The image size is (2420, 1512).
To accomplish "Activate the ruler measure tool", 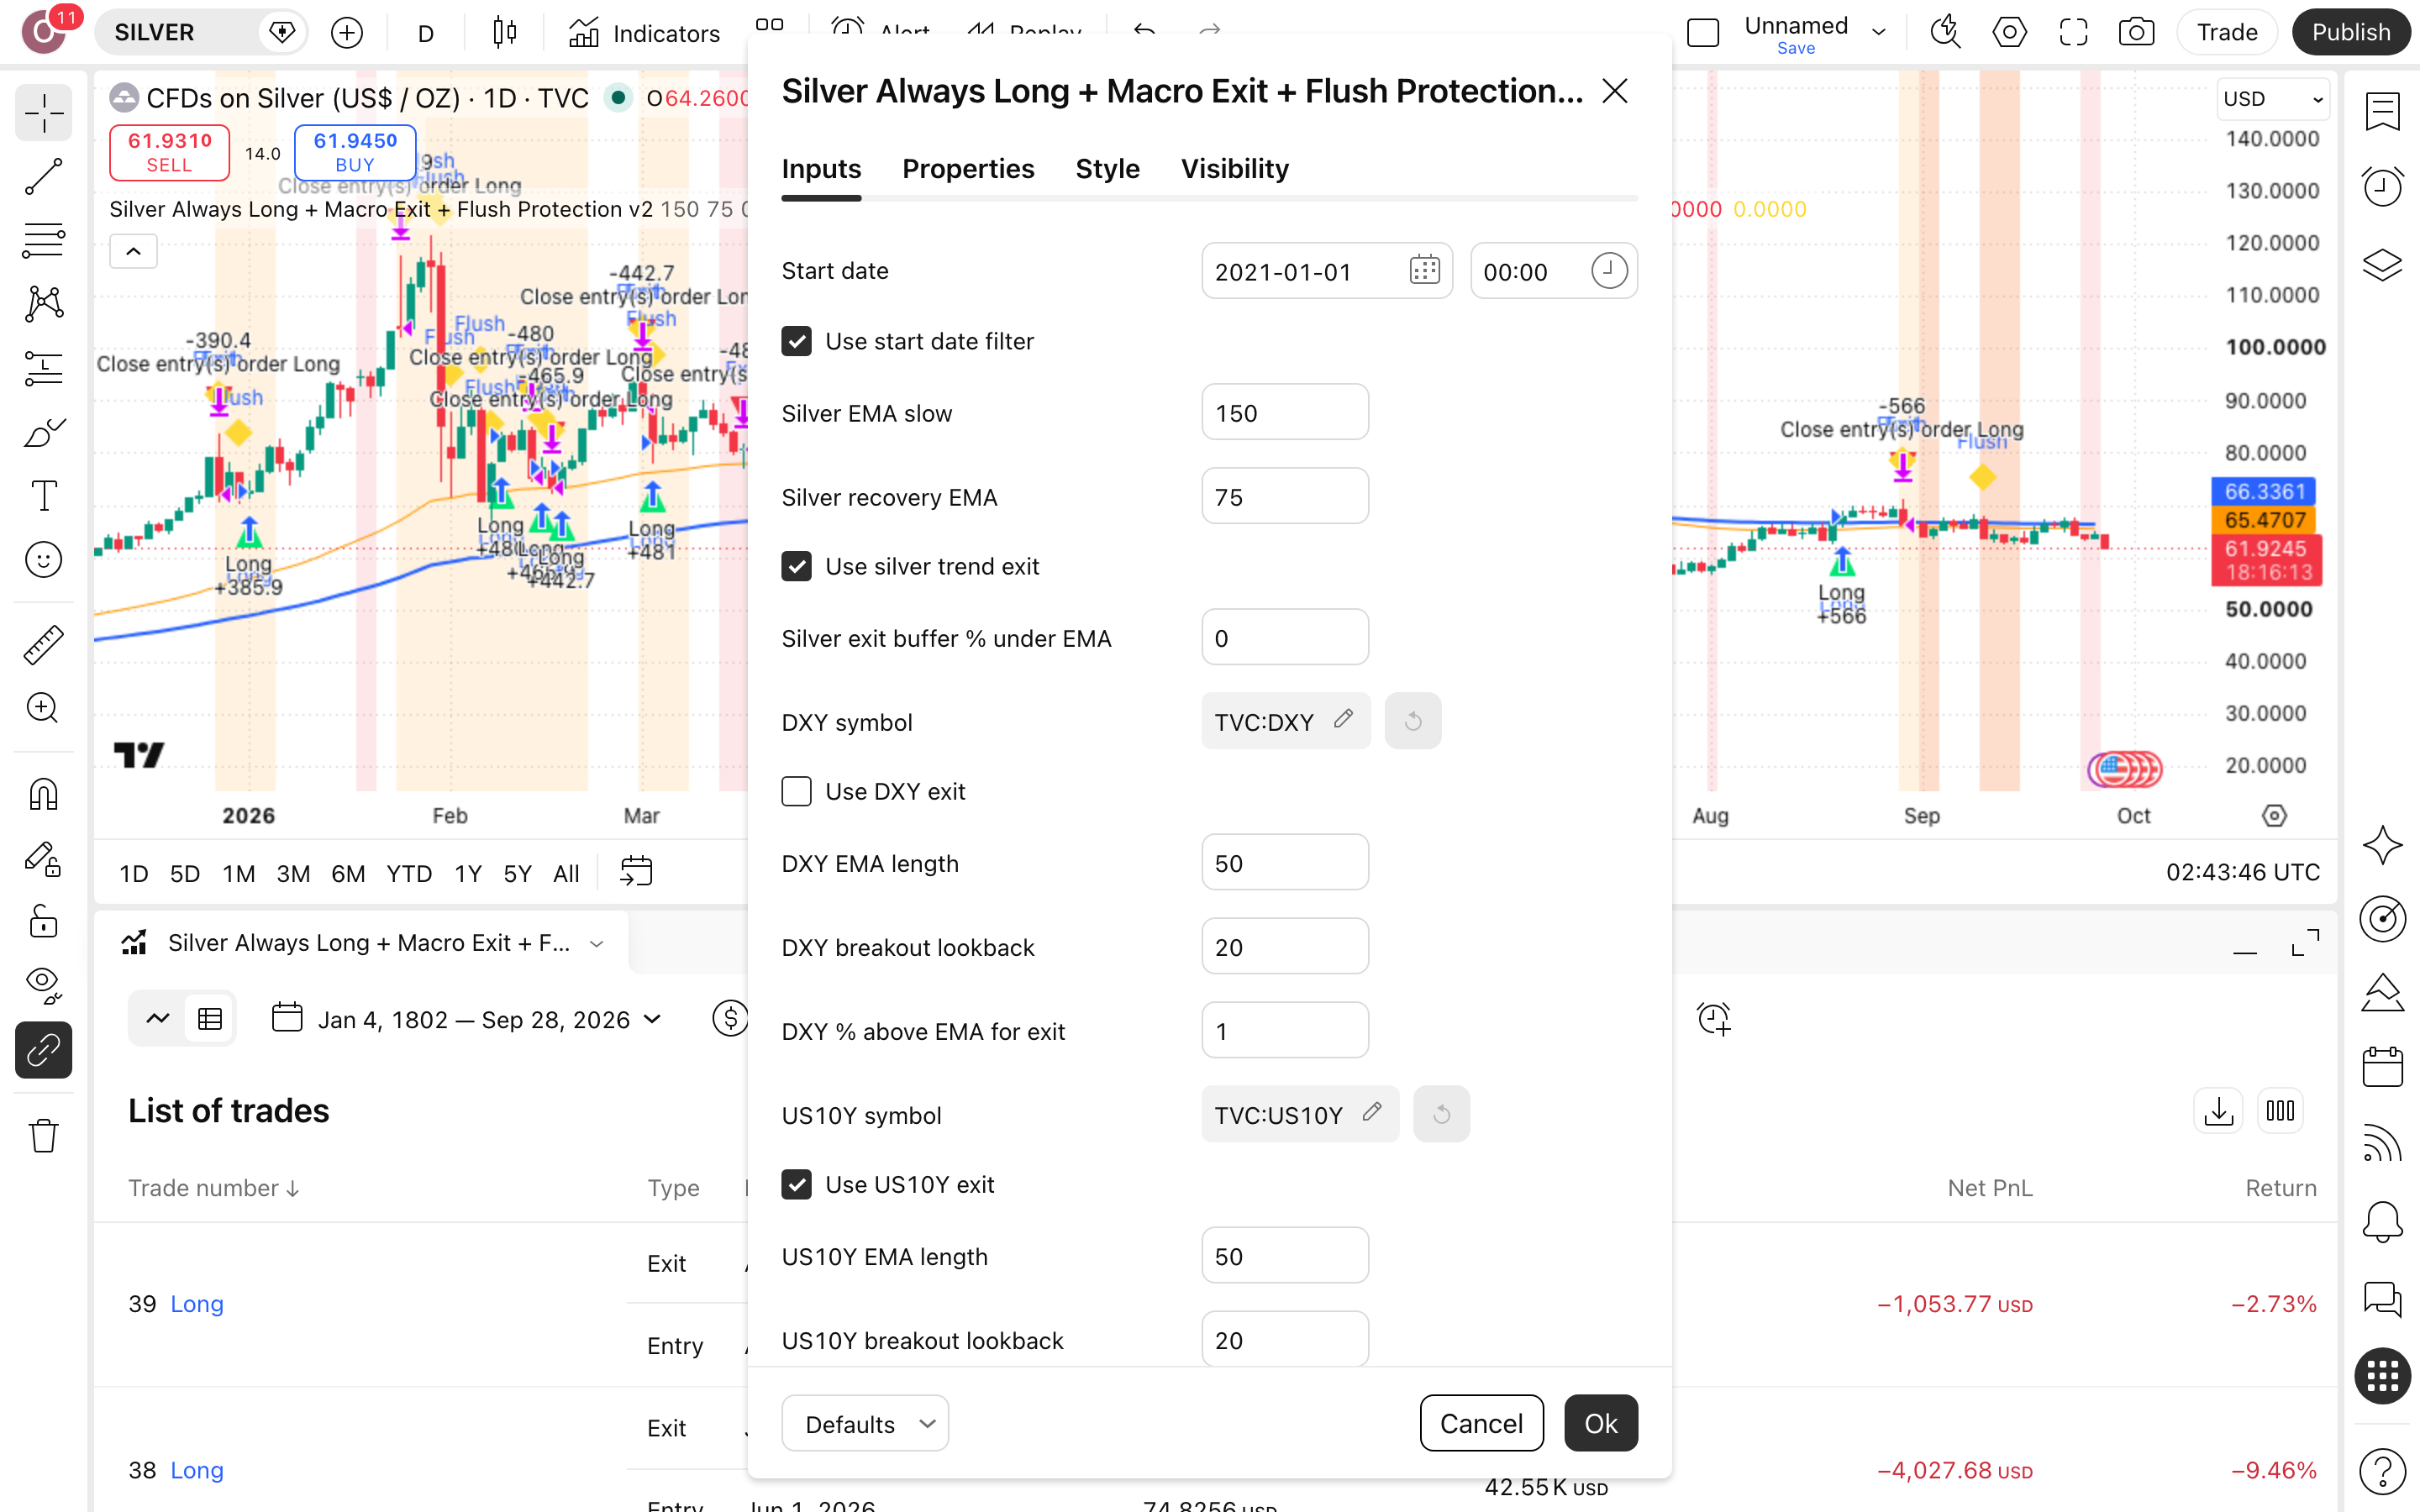I will tap(43, 645).
